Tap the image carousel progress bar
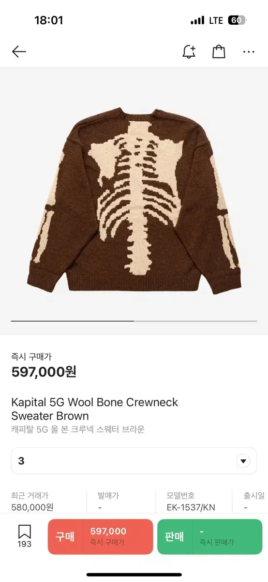The width and height of the screenshot is (268, 582). click(134, 321)
